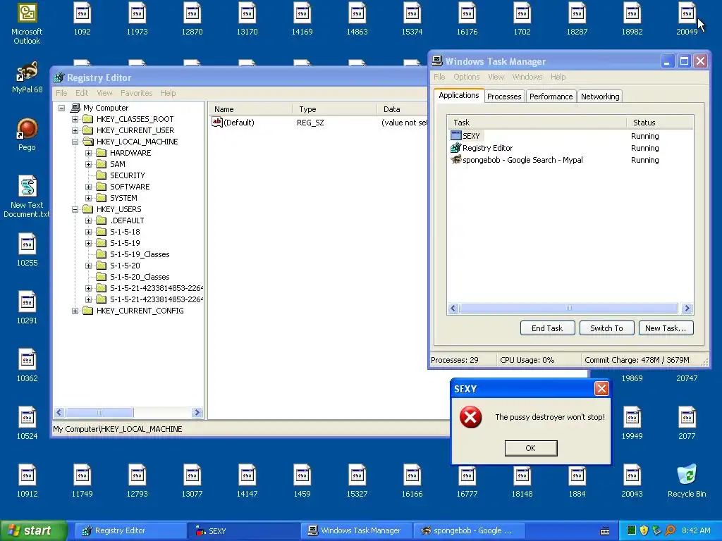Expand HKEY_CLASSES_ROOT in registry tree

click(75, 119)
